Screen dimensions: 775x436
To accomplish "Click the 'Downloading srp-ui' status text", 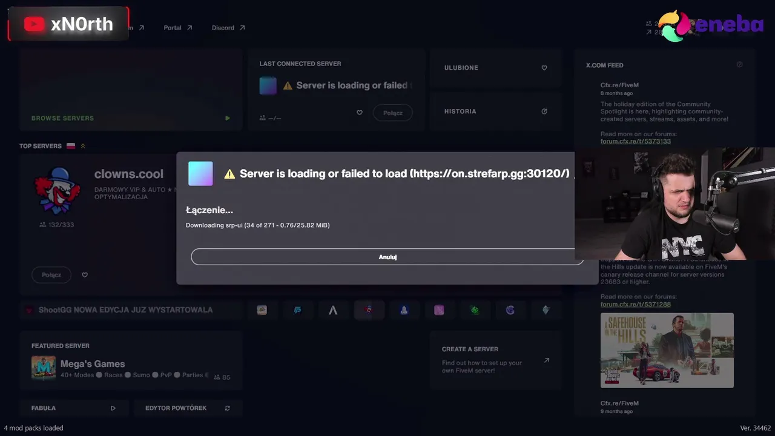I will tap(258, 225).
